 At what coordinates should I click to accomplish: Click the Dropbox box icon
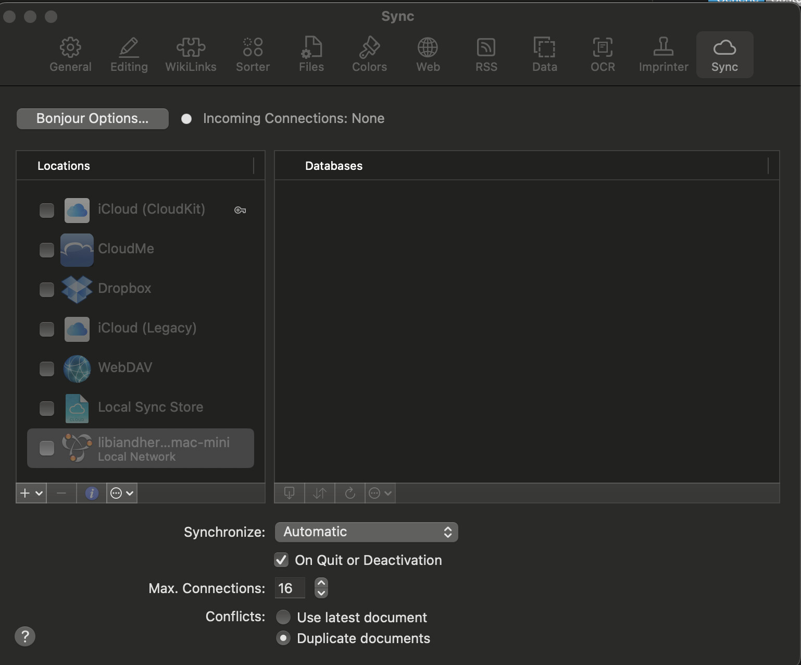click(77, 289)
